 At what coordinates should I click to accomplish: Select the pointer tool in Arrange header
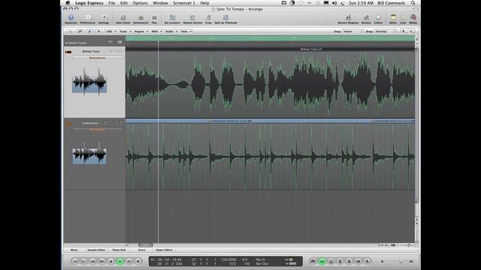click(404, 31)
